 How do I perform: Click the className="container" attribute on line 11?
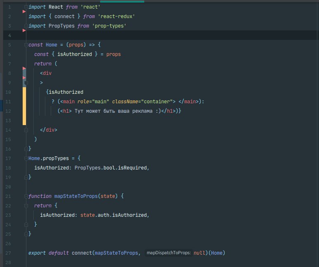[142, 102]
